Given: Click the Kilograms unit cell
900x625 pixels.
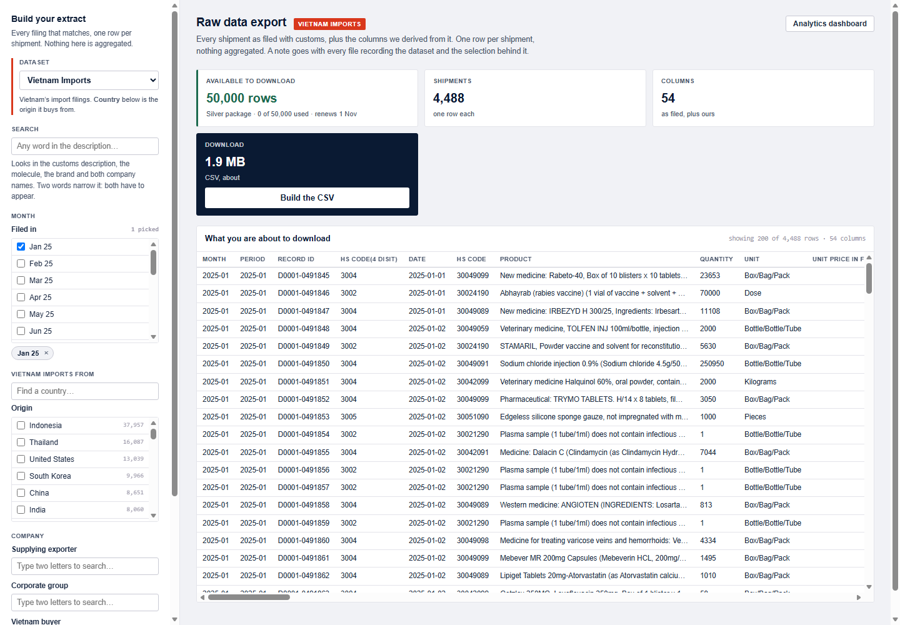Looking at the screenshot, I should 760,382.
